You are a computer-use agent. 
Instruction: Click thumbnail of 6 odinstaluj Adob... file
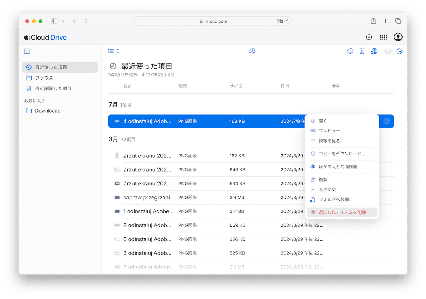[x=117, y=239]
